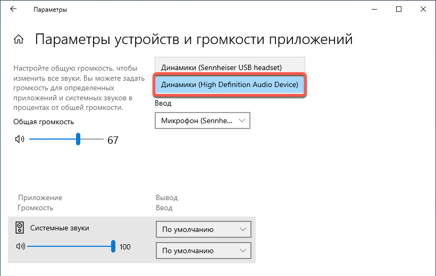Go to Settings home via house icon

pyautogui.click(x=19, y=40)
